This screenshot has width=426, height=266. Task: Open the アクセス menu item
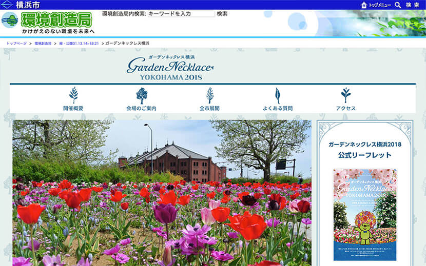345,108
